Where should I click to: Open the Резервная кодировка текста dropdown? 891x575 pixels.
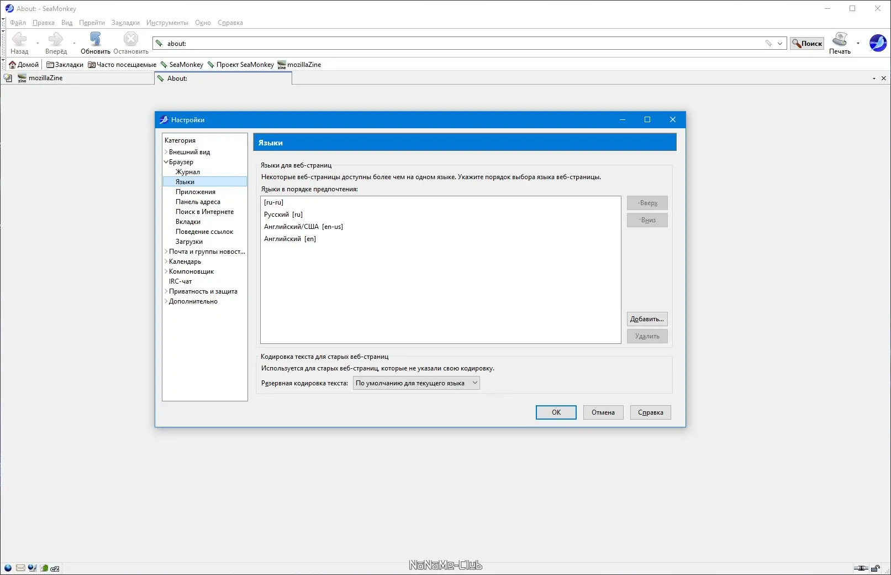(416, 383)
